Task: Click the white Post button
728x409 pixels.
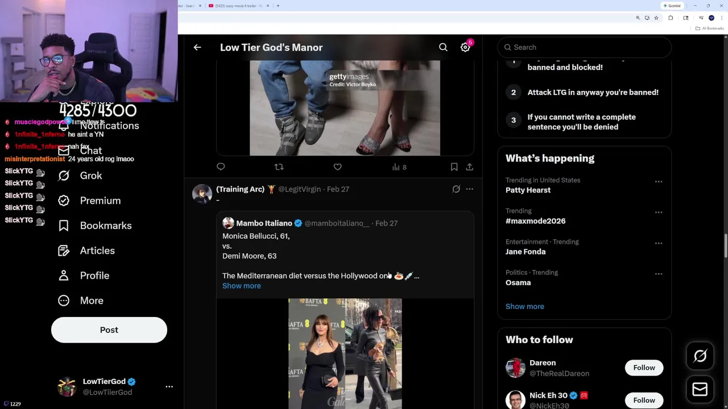Action: click(109, 330)
